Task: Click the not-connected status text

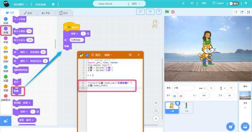Action: pos(41,4)
